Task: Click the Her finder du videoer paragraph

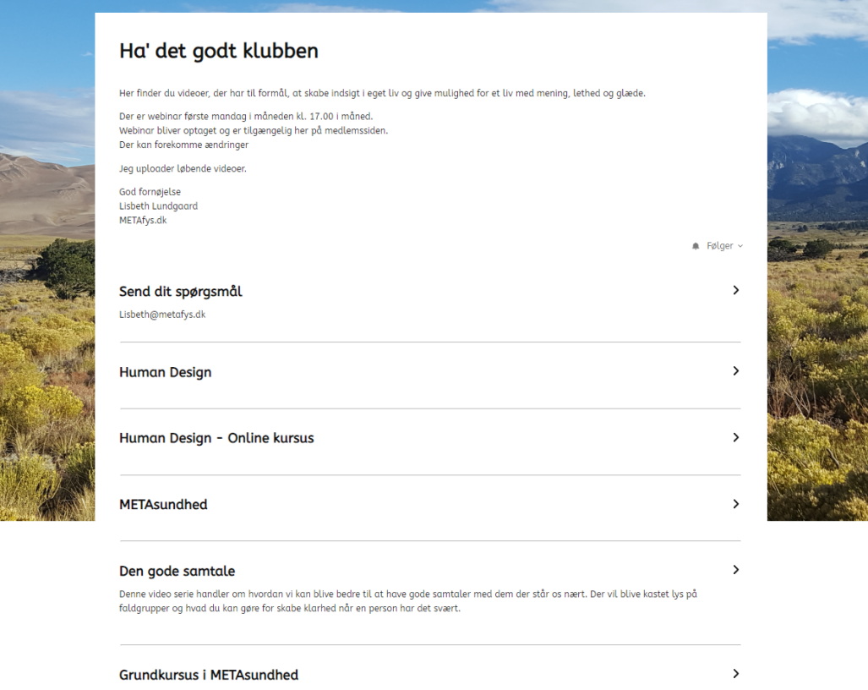Action: [x=383, y=93]
